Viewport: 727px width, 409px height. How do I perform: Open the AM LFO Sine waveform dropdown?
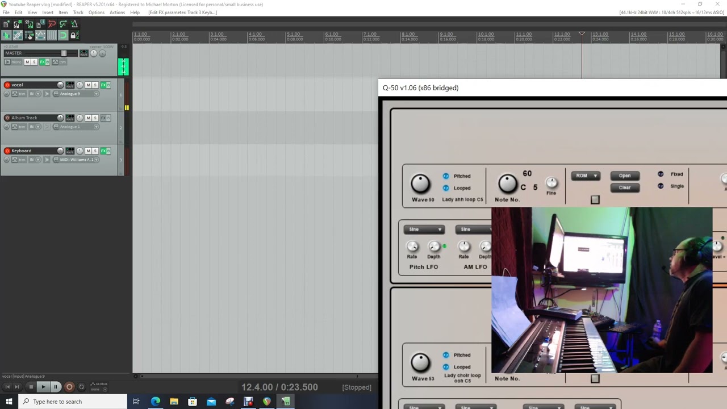tap(474, 229)
